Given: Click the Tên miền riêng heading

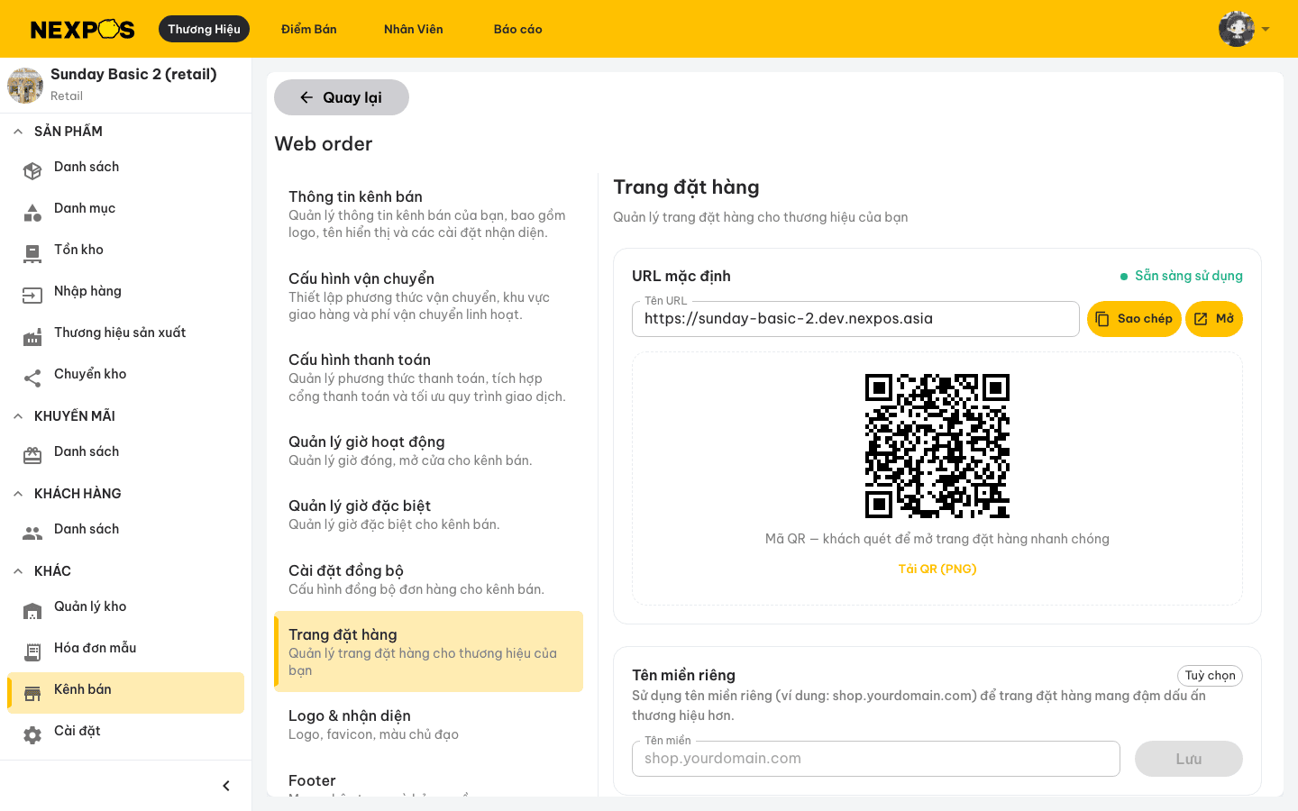Looking at the screenshot, I should pos(683,675).
